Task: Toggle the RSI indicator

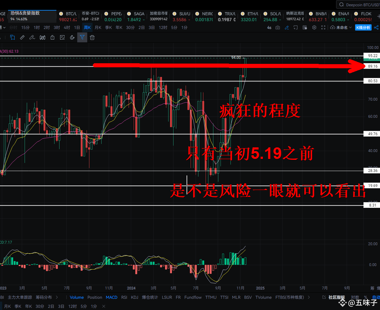Action: 124,297
